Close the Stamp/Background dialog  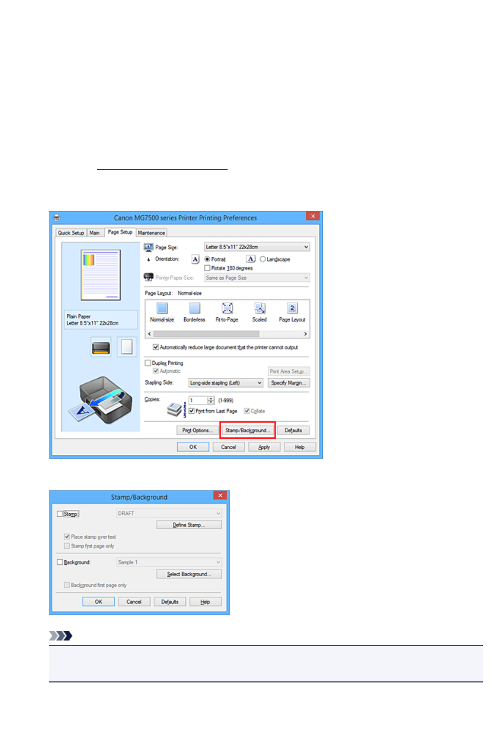(220, 495)
